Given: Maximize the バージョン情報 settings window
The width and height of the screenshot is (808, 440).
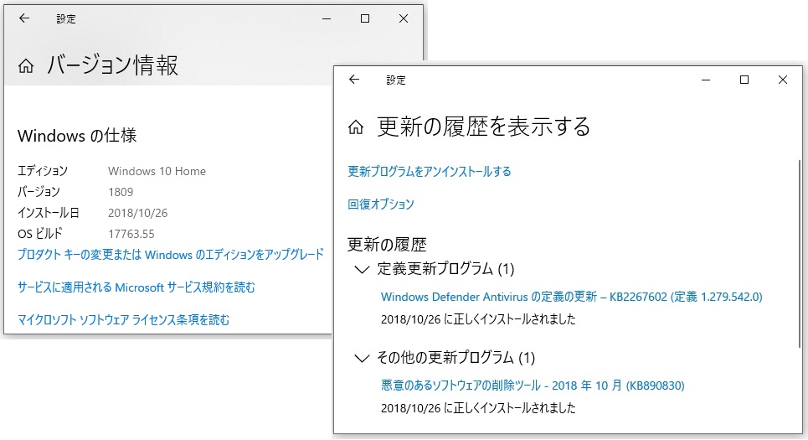Looking at the screenshot, I should [365, 18].
